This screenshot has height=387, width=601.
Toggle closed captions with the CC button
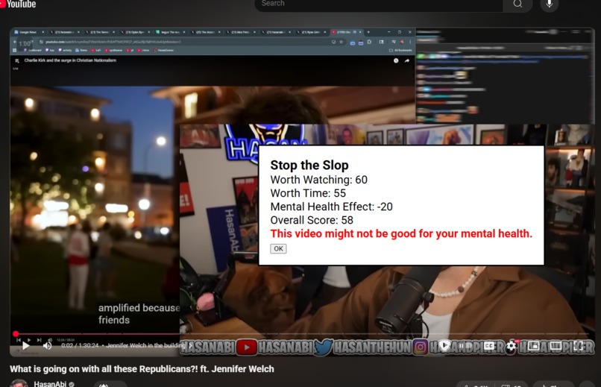pos(489,346)
